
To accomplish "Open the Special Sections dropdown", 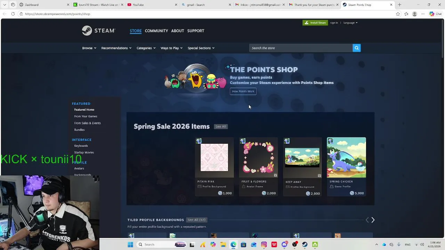I will click(x=201, y=48).
